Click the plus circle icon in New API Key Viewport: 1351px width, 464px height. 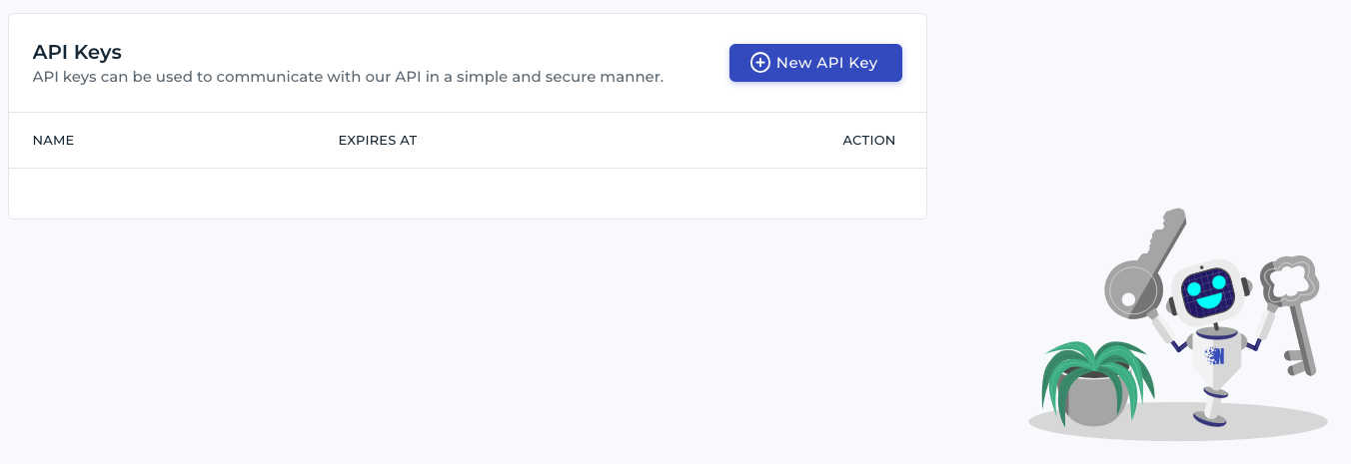[x=760, y=63]
